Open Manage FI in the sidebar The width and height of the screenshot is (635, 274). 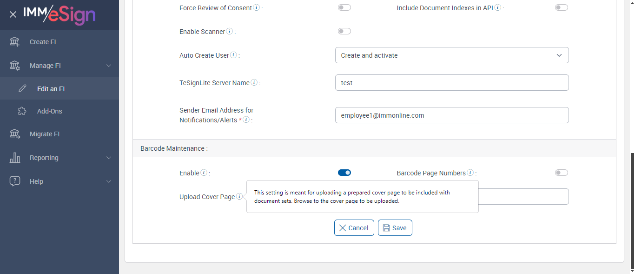[45, 66]
